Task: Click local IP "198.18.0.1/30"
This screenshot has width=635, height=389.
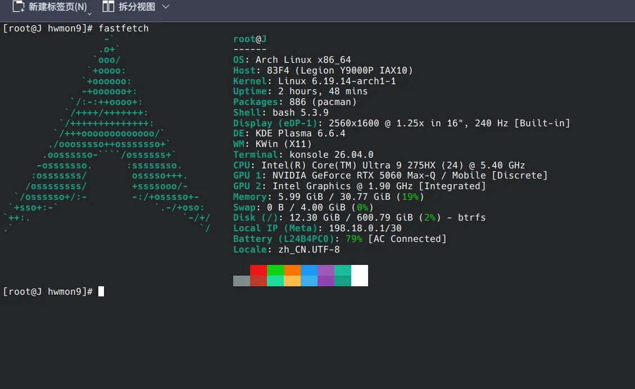Action: (365, 228)
